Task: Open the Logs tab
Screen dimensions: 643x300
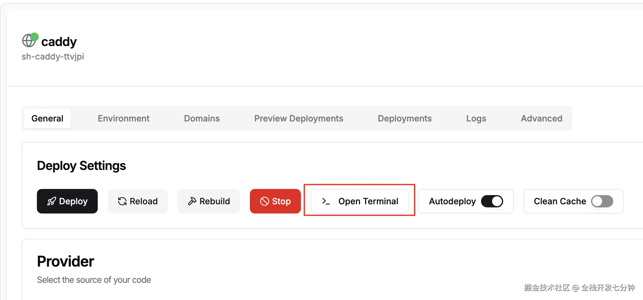Action: pos(476,118)
